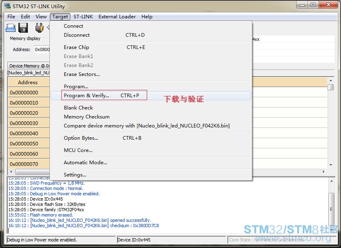Close the ST-LINK Utility window
341x248 pixels.
pyautogui.click(x=328, y=5)
